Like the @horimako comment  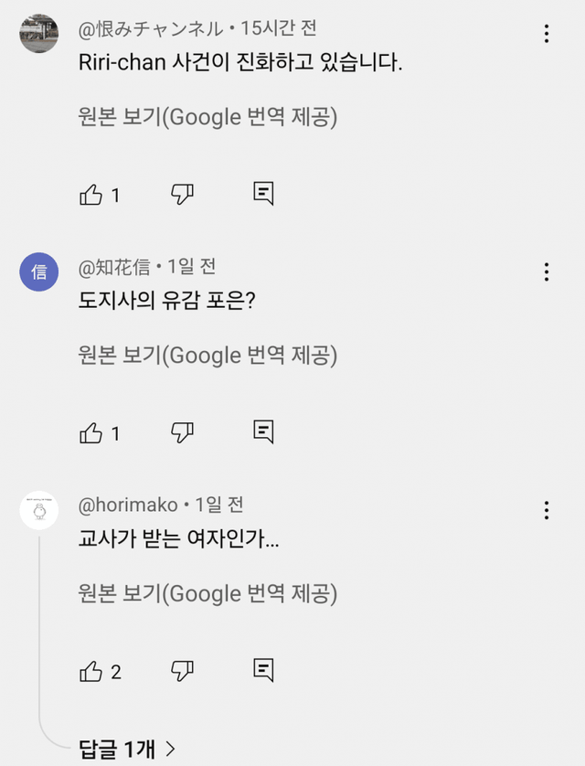coord(91,672)
